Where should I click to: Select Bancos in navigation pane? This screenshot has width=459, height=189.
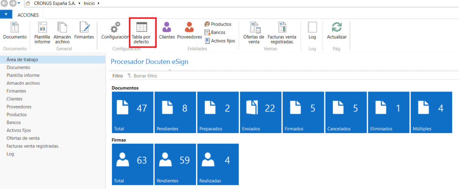coord(53,122)
